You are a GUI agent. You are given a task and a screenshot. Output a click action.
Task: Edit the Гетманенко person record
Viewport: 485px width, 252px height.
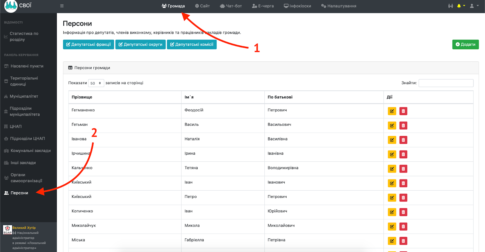pos(392,111)
